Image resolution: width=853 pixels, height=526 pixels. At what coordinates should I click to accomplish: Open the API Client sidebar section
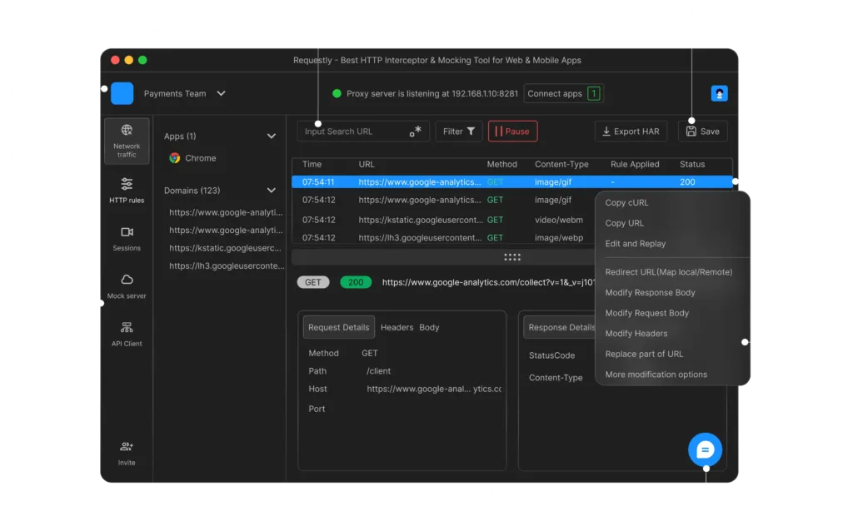tap(127, 334)
